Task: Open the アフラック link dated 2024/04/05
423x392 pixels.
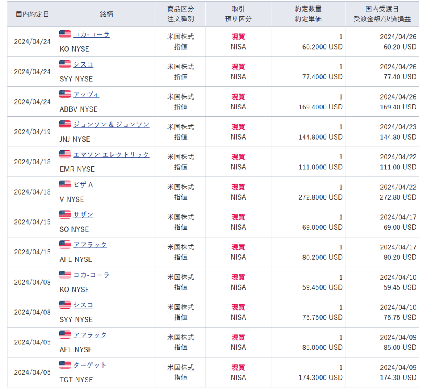Action: coord(90,335)
